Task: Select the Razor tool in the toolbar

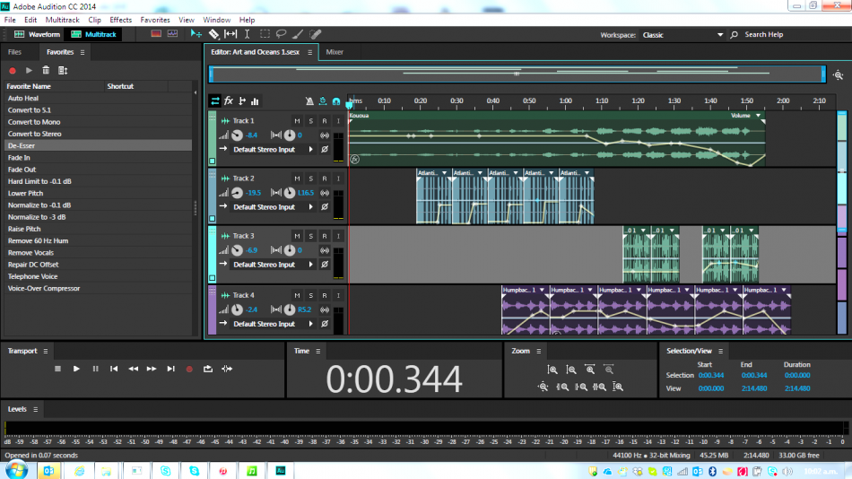Action: [213, 34]
